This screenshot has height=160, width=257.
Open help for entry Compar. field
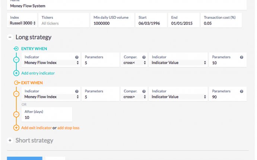(144, 57)
